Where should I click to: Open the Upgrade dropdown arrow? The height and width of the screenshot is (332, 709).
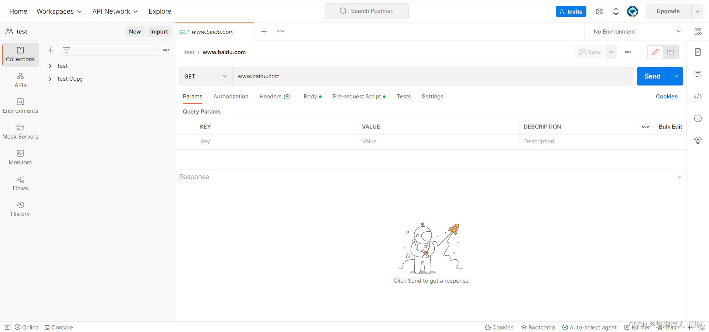pyautogui.click(x=697, y=11)
